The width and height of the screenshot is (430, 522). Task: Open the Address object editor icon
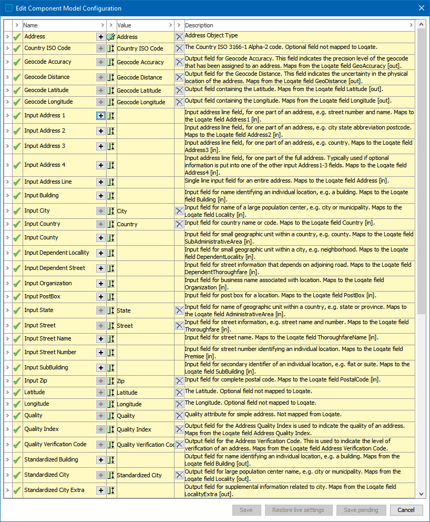pos(111,37)
